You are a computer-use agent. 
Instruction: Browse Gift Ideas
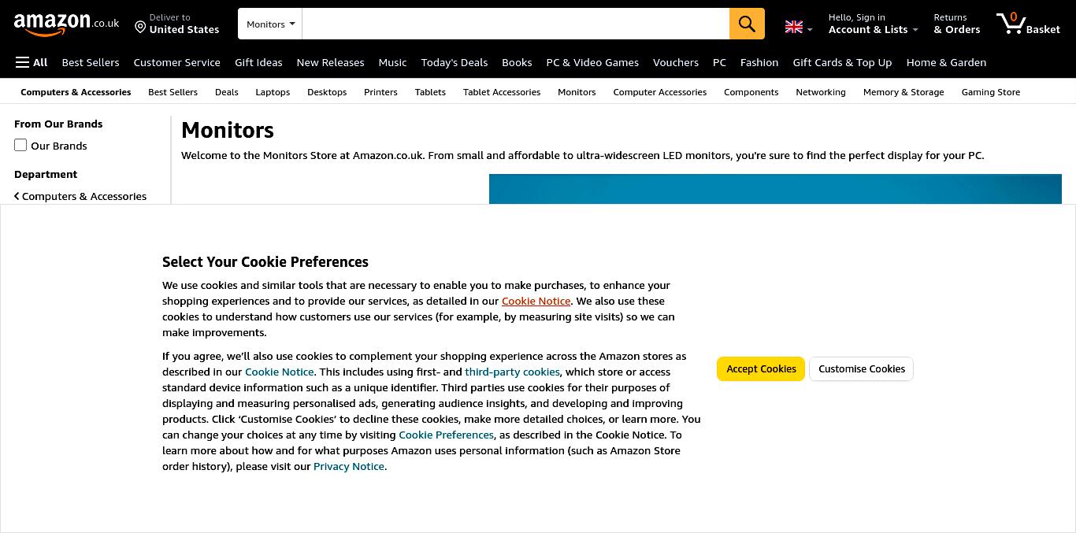[258, 62]
